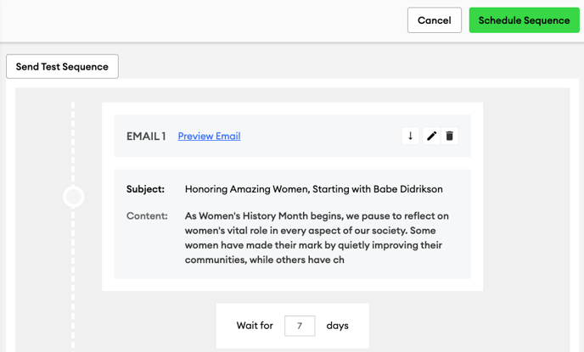This screenshot has width=584, height=352.
Task: Click the "Wait for" label text
Action: (255, 326)
